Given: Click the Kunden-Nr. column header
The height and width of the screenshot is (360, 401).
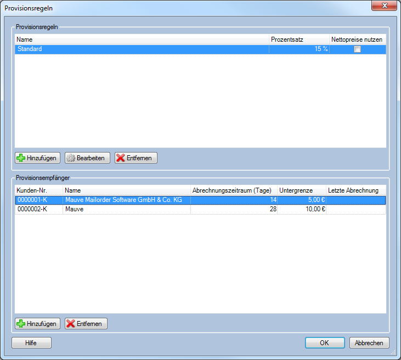Looking at the screenshot, I should [x=38, y=190].
